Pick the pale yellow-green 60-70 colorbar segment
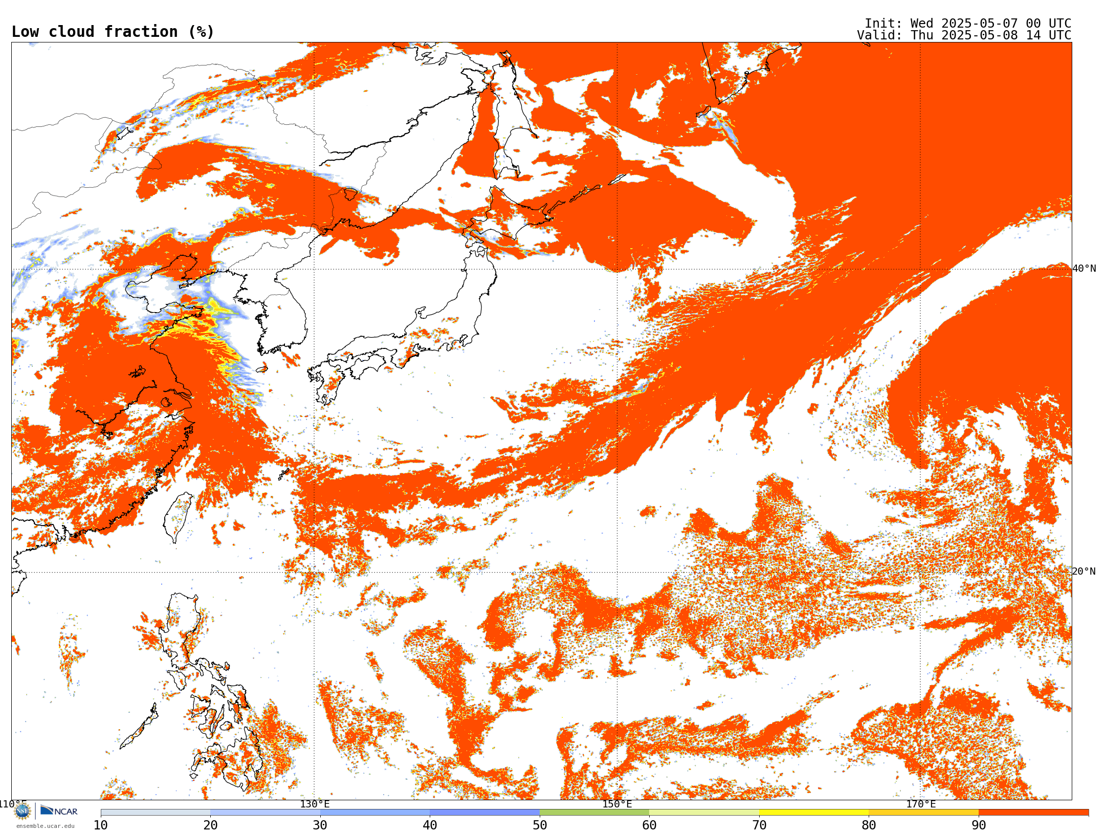 pos(704,812)
